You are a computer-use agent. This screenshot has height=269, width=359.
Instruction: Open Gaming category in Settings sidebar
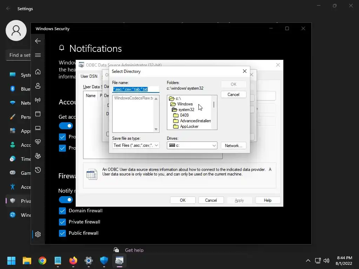(20, 173)
